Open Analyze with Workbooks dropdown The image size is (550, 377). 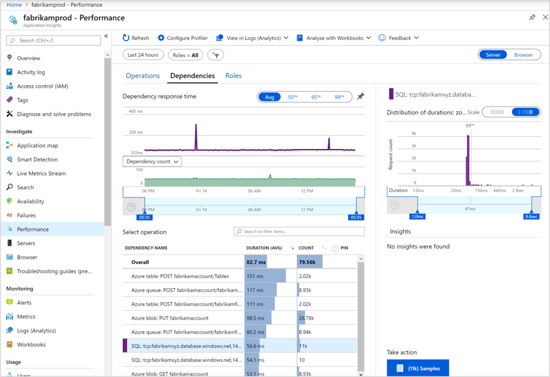tap(334, 38)
